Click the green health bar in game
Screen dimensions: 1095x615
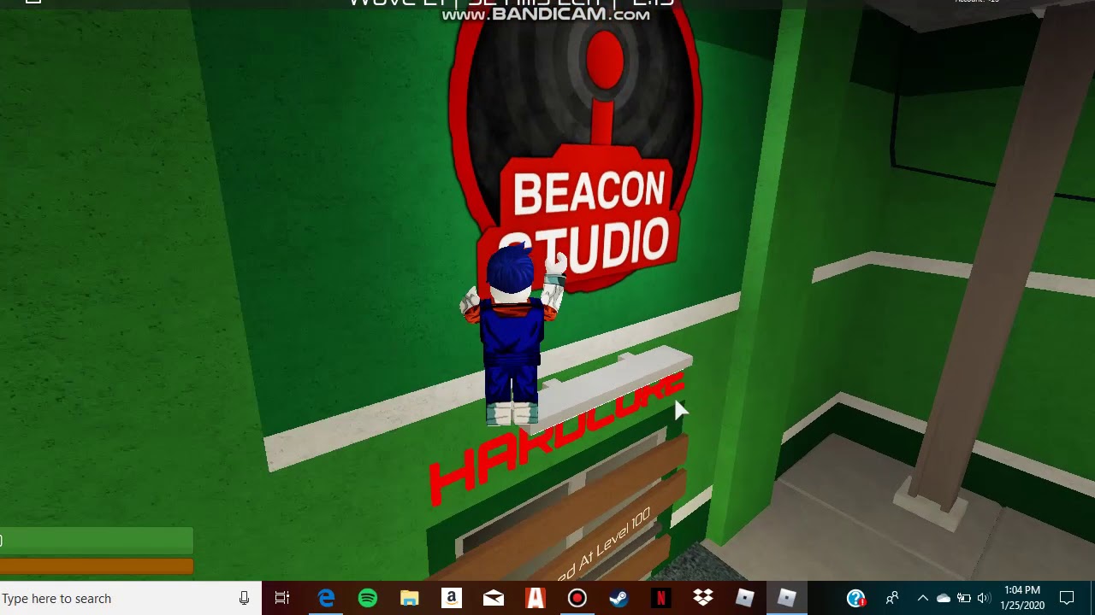[x=97, y=541]
